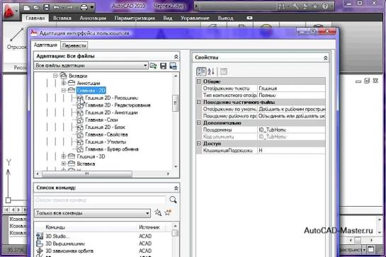Collapse the Вкладки tree node
The height and width of the screenshot is (257, 386).
tap(55, 76)
